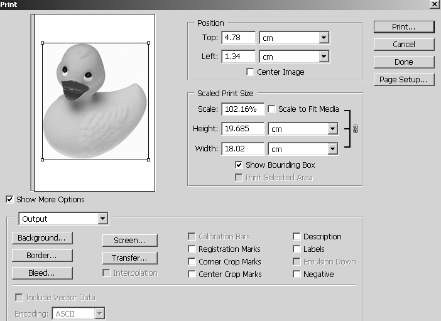Click the Width field showing 18.02

point(243,149)
